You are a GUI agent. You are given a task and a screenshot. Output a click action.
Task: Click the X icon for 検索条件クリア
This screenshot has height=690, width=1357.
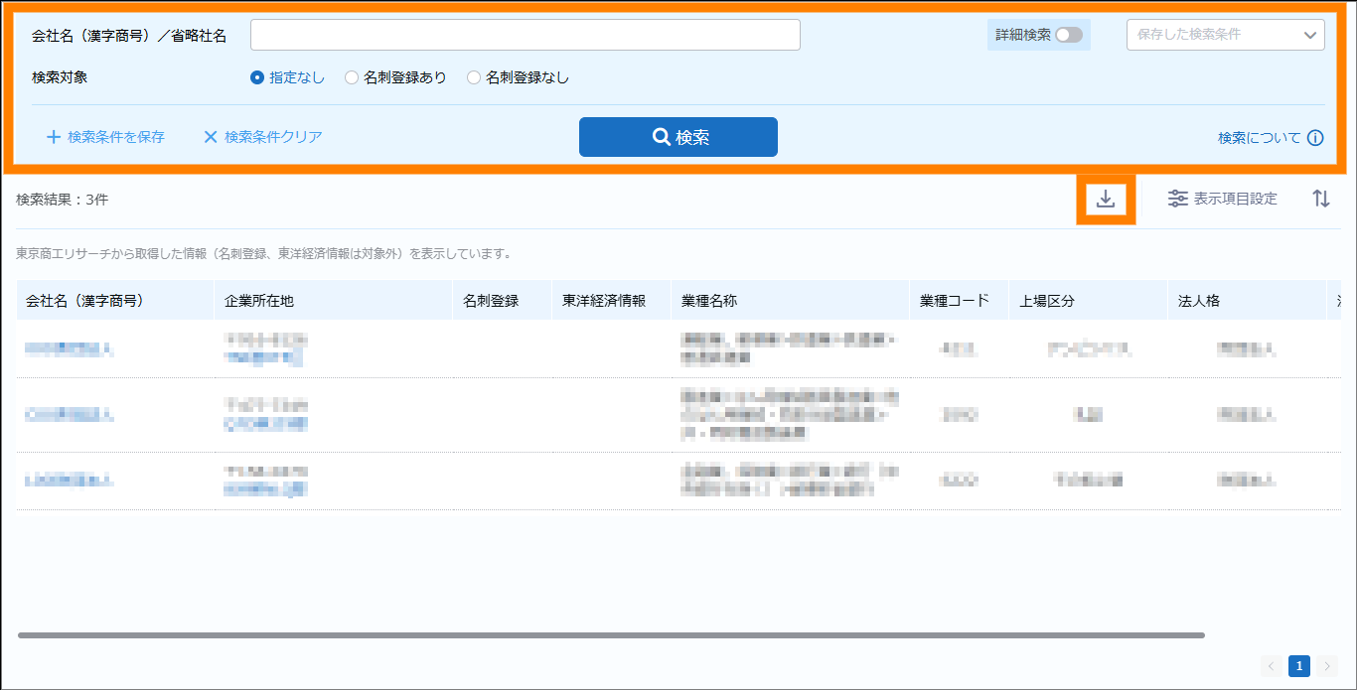(211, 137)
